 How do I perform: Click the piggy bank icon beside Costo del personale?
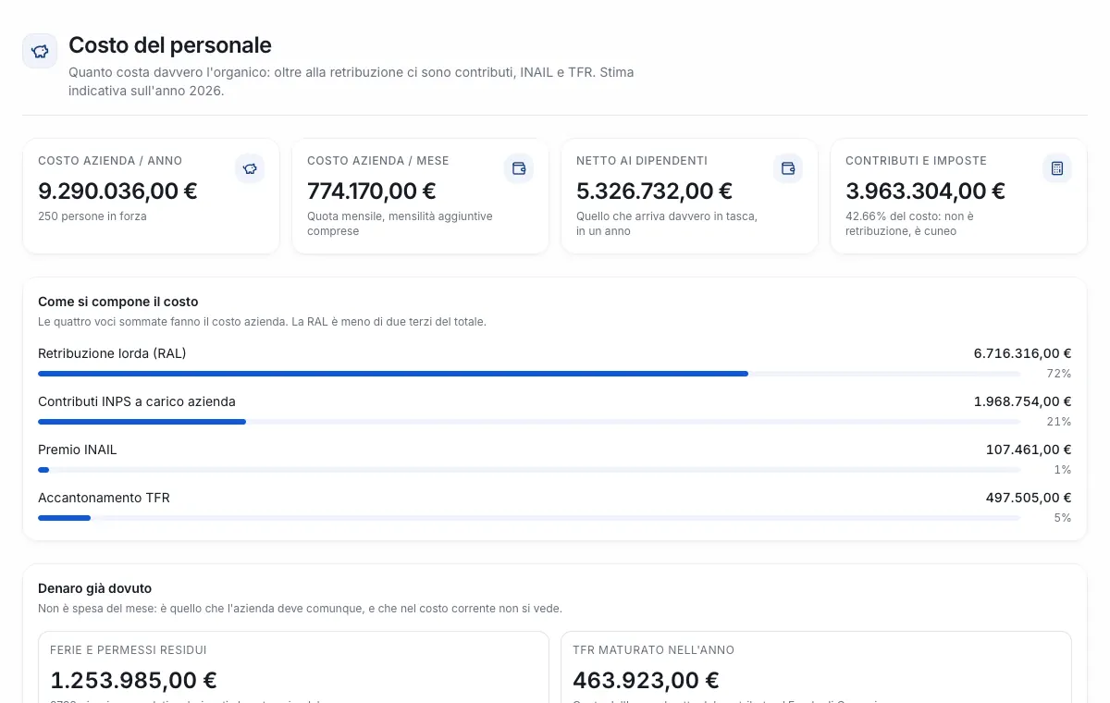[x=40, y=51]
